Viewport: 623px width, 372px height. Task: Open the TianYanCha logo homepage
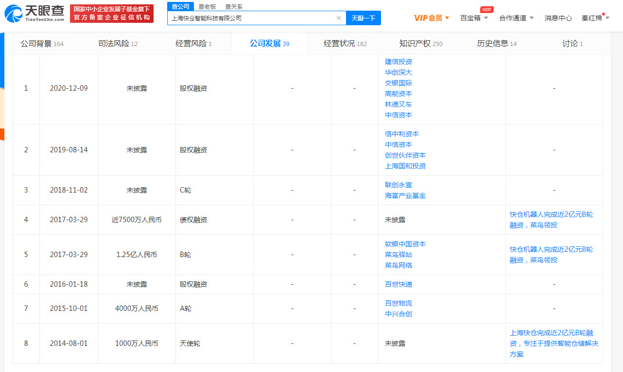34,13
